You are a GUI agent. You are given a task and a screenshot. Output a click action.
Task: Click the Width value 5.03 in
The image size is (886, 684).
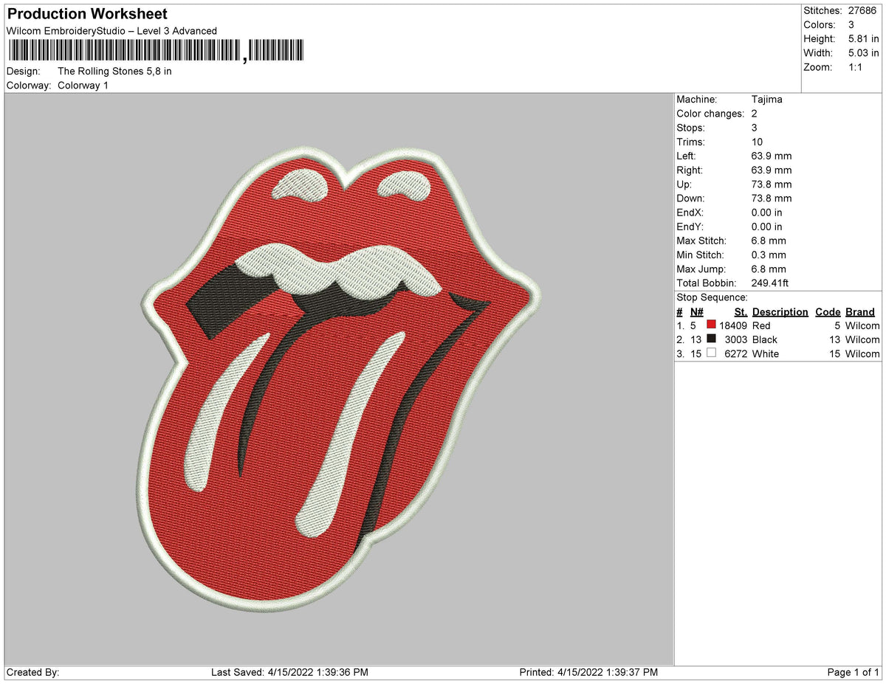864,53
